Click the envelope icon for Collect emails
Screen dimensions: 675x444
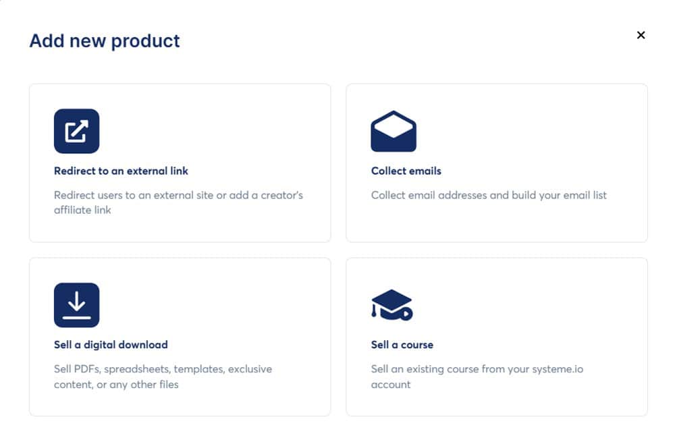point(394,130)
